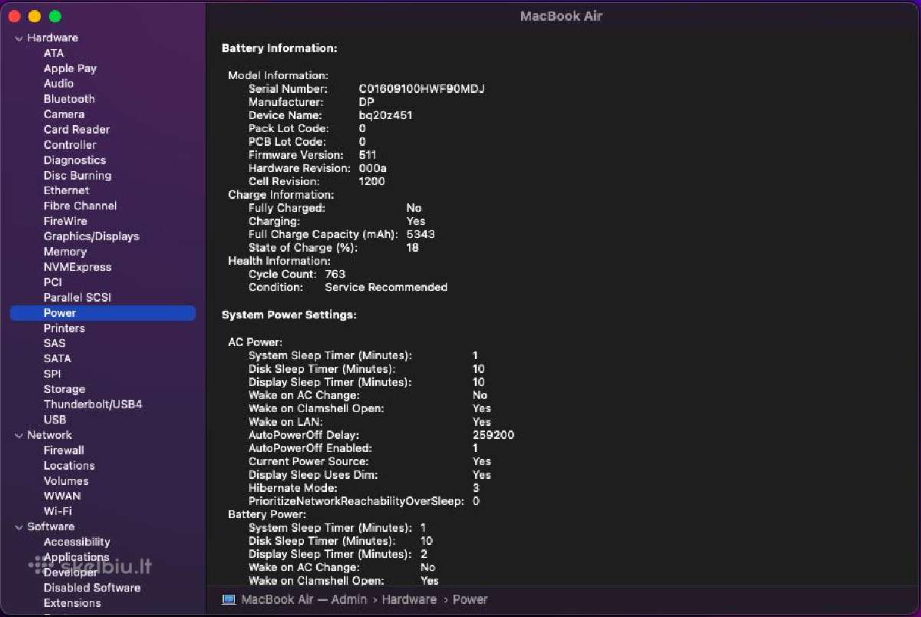The height and width of the screenshot is (617, 921).
Task: Select Volumes in the sidebar
Action: pos(66,481)
